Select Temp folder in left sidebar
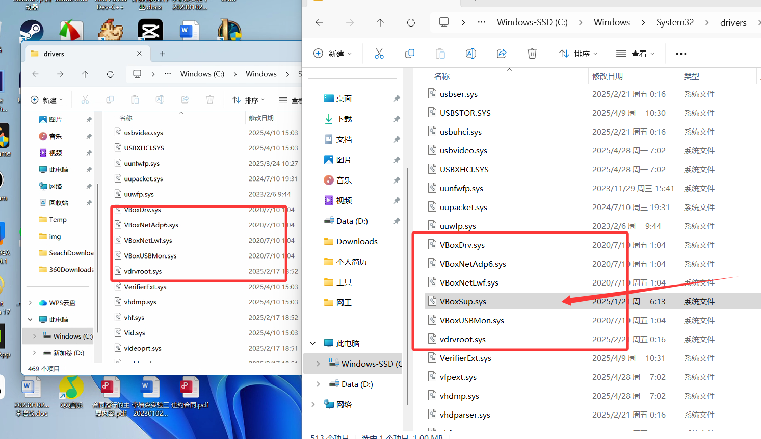This screenshot has width=761, height=439. point(53,220)
